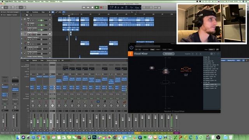Mute track 1 in track header

tap(29, 20)
